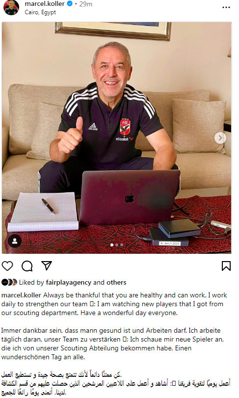The width and height of the screenshot is (239, 398).
Task: Go to the next photo with the right arrow
Action: [x=220, y=138]
